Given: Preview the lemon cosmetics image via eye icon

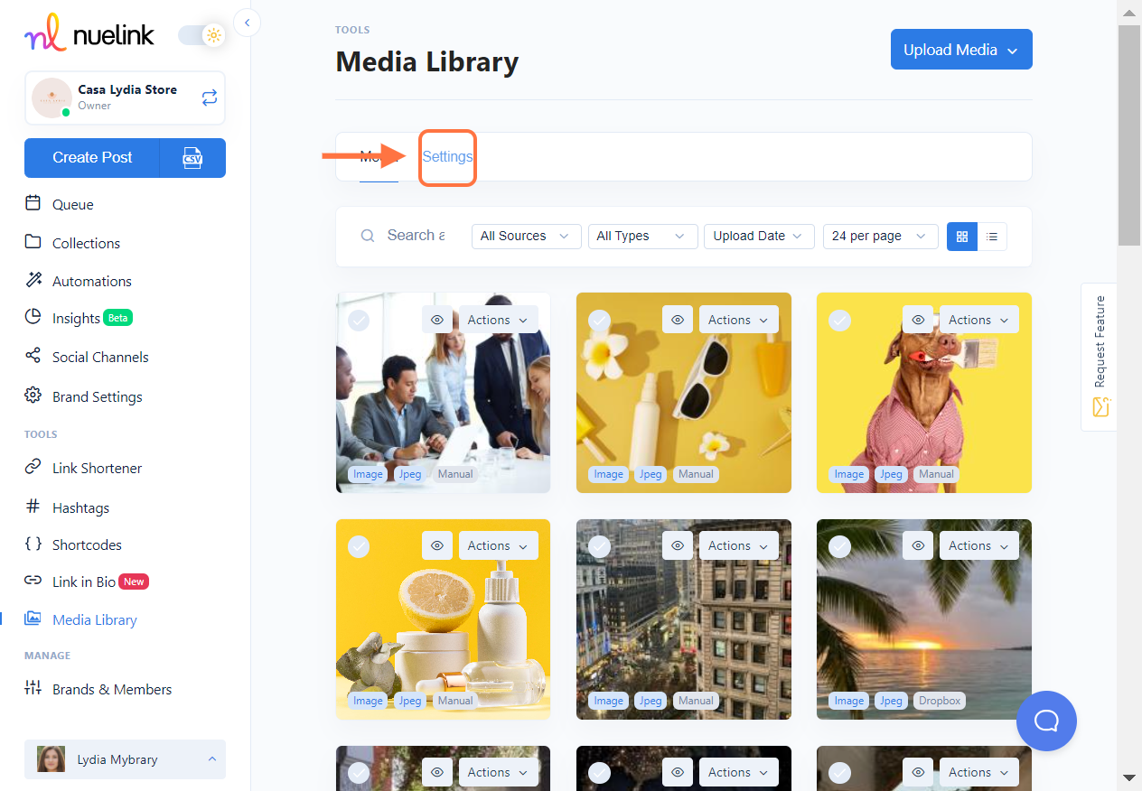Looking at the screenshot, I should pyautogui.click(x=437, y=545).
